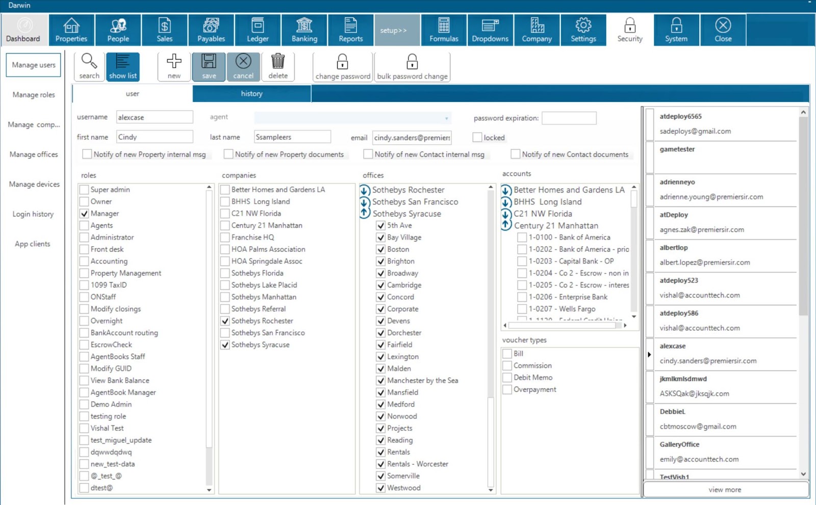This screenshot has height=505, width=816.
Task: Click the view more button
Action: point(725,490)
